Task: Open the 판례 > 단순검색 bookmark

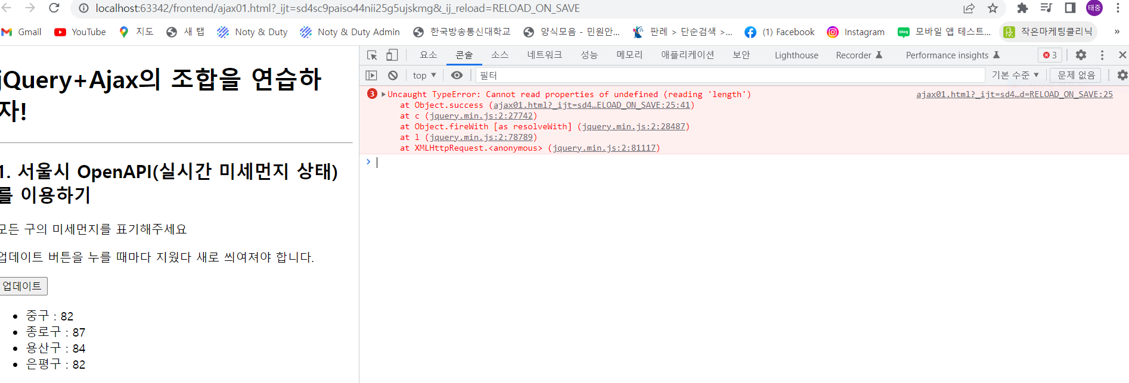Action: click(x=683, y=32)
